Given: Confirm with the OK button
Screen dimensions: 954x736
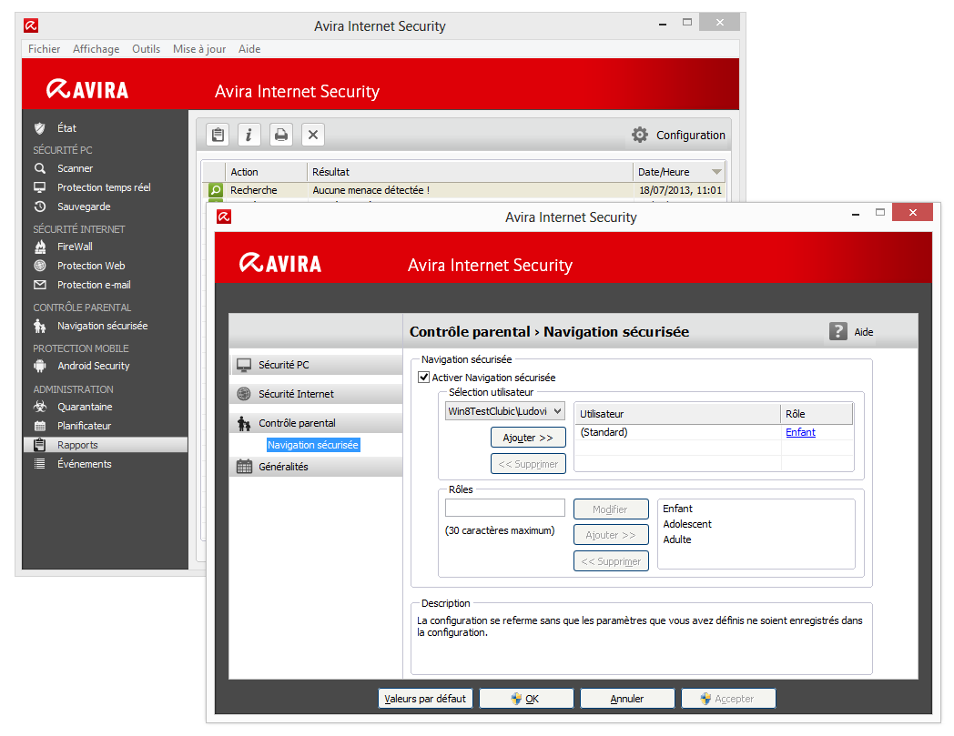Looking at the screenshot, I should tap(526, 699).
